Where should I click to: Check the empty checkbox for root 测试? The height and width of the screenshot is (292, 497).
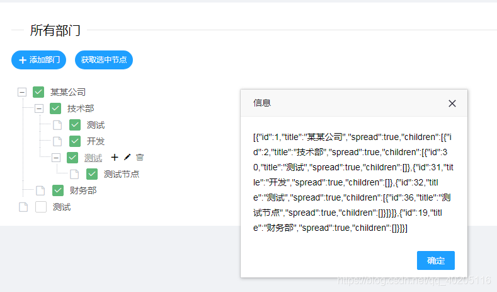(41, 207)
